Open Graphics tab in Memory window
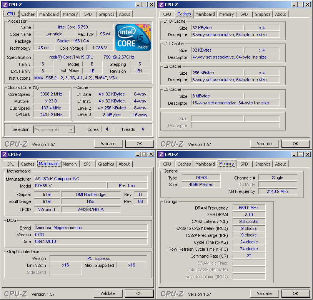The image size is (313, 300). [263, 164]
